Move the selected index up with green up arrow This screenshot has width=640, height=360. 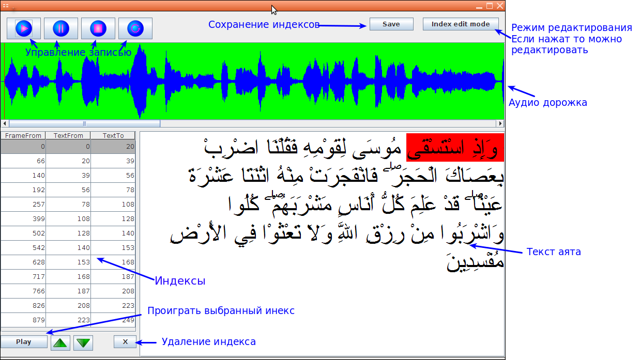(x=60, y=342)
